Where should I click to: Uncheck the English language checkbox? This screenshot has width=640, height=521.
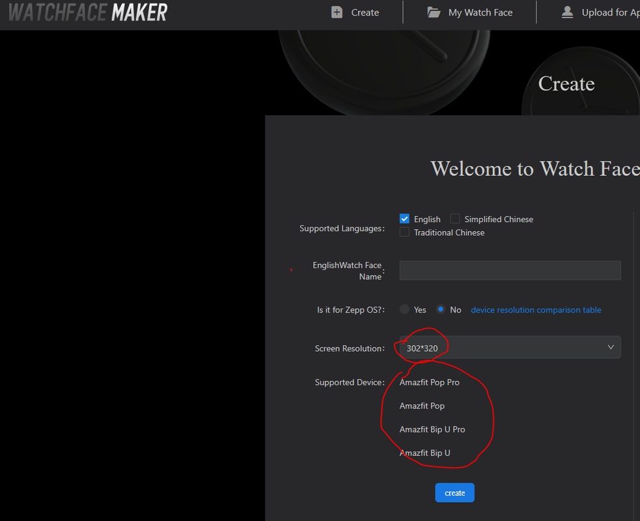click(404, 219)
